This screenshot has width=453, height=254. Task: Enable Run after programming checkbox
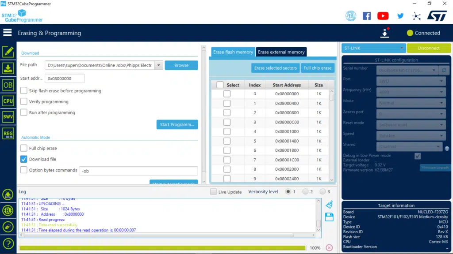(x=24, y=112)
